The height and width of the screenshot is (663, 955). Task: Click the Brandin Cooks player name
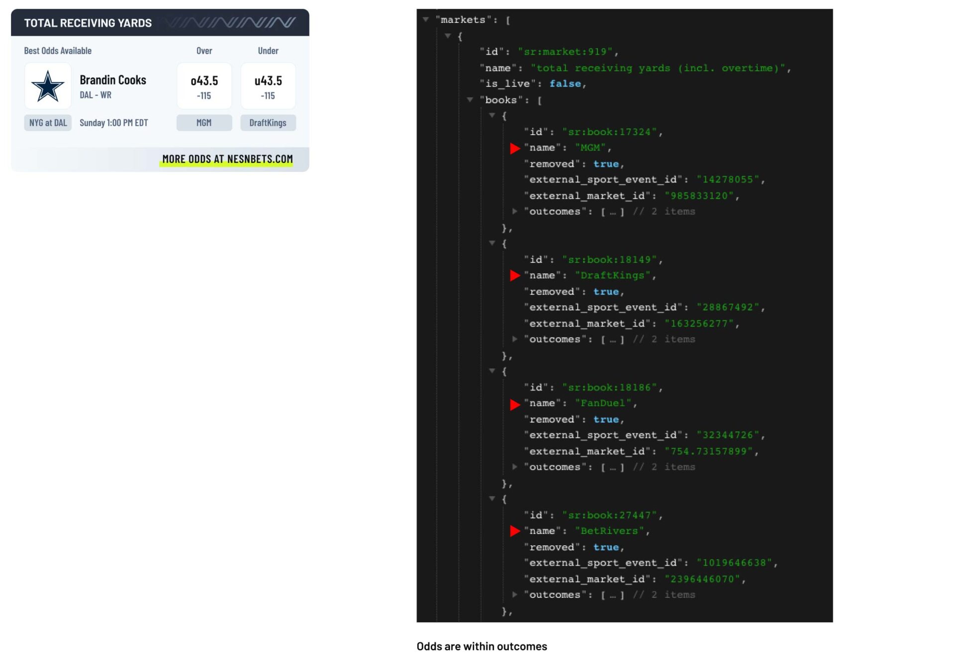[x=113, y=80]
